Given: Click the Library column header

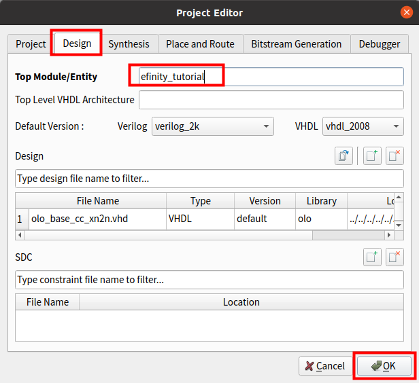Looking at the screenshot, I should [321, 201].
